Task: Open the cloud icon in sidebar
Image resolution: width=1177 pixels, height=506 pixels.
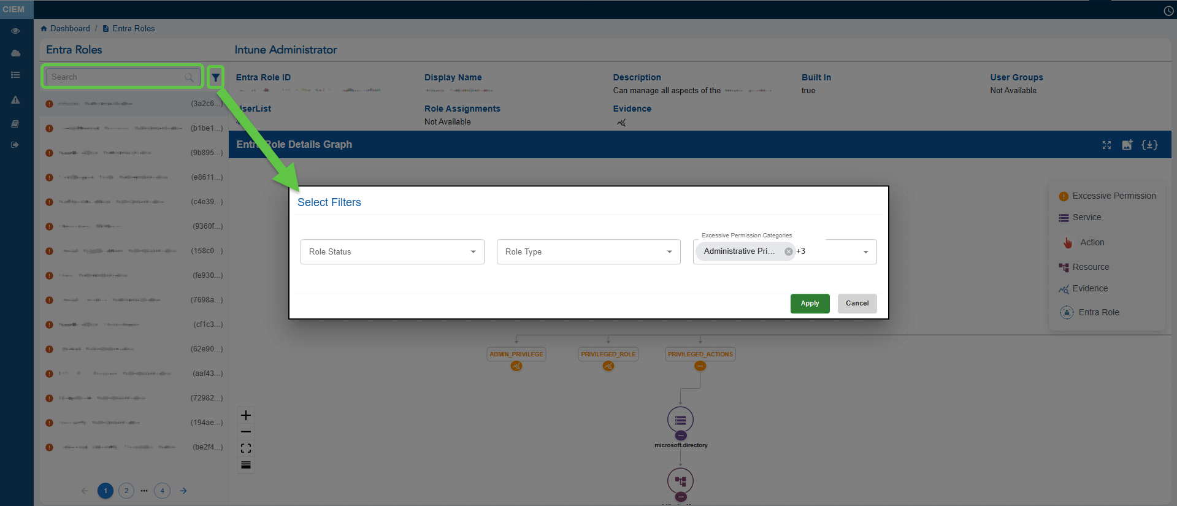Action: point(15,53)
